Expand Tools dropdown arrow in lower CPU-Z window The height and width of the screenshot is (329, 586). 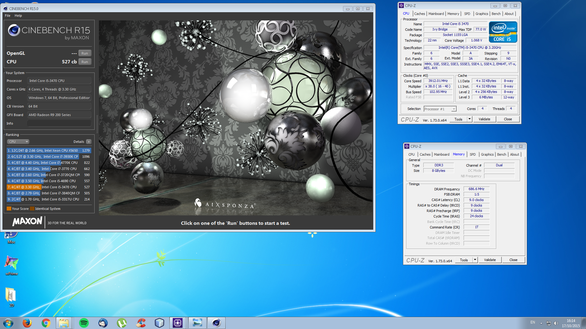(475, 260)
